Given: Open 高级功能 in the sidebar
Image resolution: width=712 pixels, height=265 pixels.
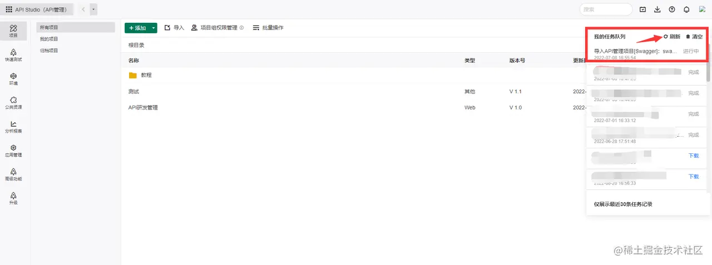Looking at the screenshot, I should [x=13, y=174].
